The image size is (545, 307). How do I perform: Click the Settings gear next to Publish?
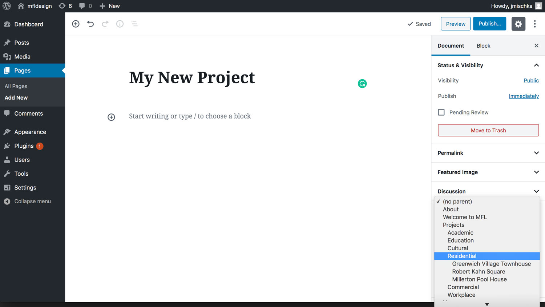click(518, 24)
